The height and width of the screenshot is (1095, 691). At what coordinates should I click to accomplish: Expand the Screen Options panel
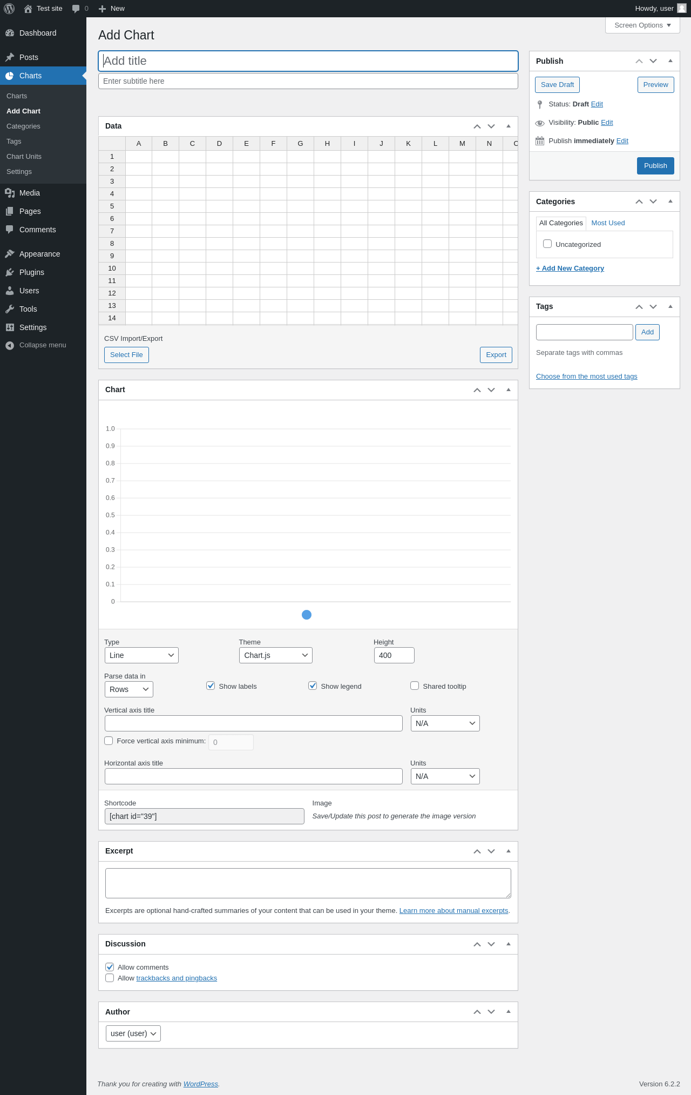click(x=642, y=25)
